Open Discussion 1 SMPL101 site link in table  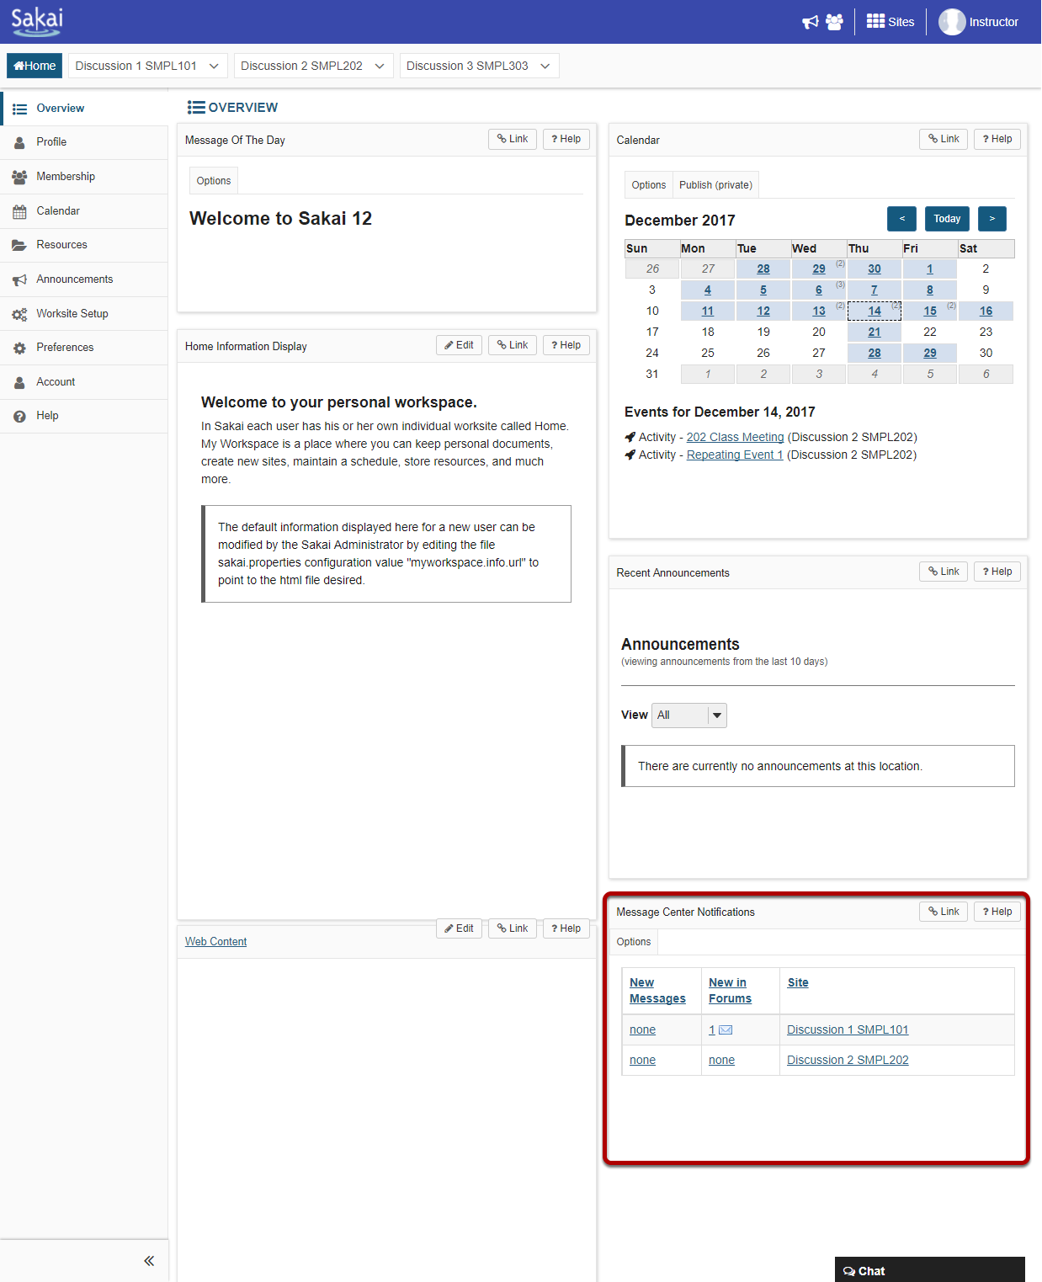[848, 1030]
